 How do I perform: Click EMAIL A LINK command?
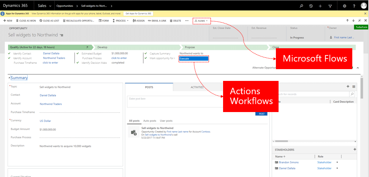tap(157, 21)
